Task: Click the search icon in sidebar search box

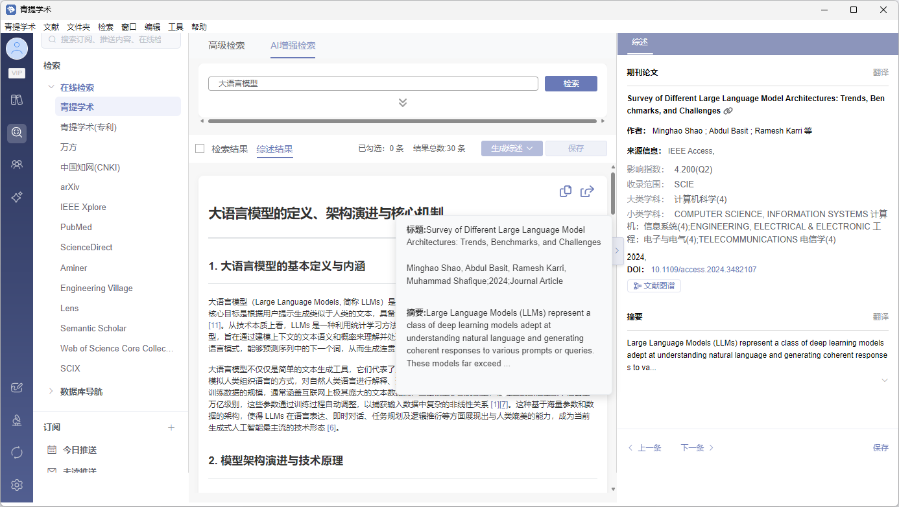Action: click(x=53, y=40)
